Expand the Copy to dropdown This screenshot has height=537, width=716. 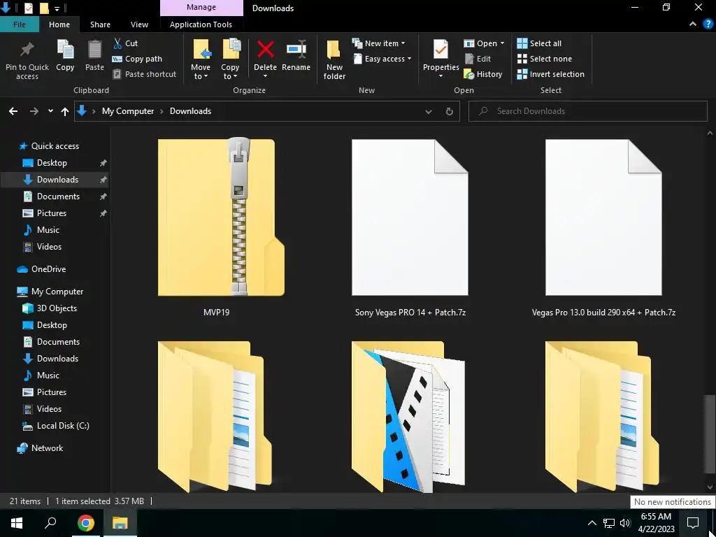click(229, 72)
